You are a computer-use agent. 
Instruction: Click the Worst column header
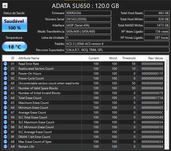click(x=109, y=58)
